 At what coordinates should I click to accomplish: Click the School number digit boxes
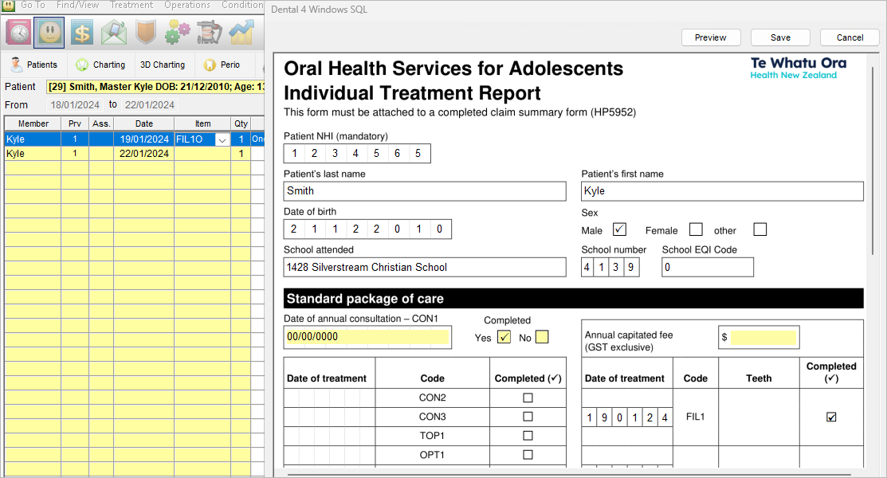click(610, 267)
